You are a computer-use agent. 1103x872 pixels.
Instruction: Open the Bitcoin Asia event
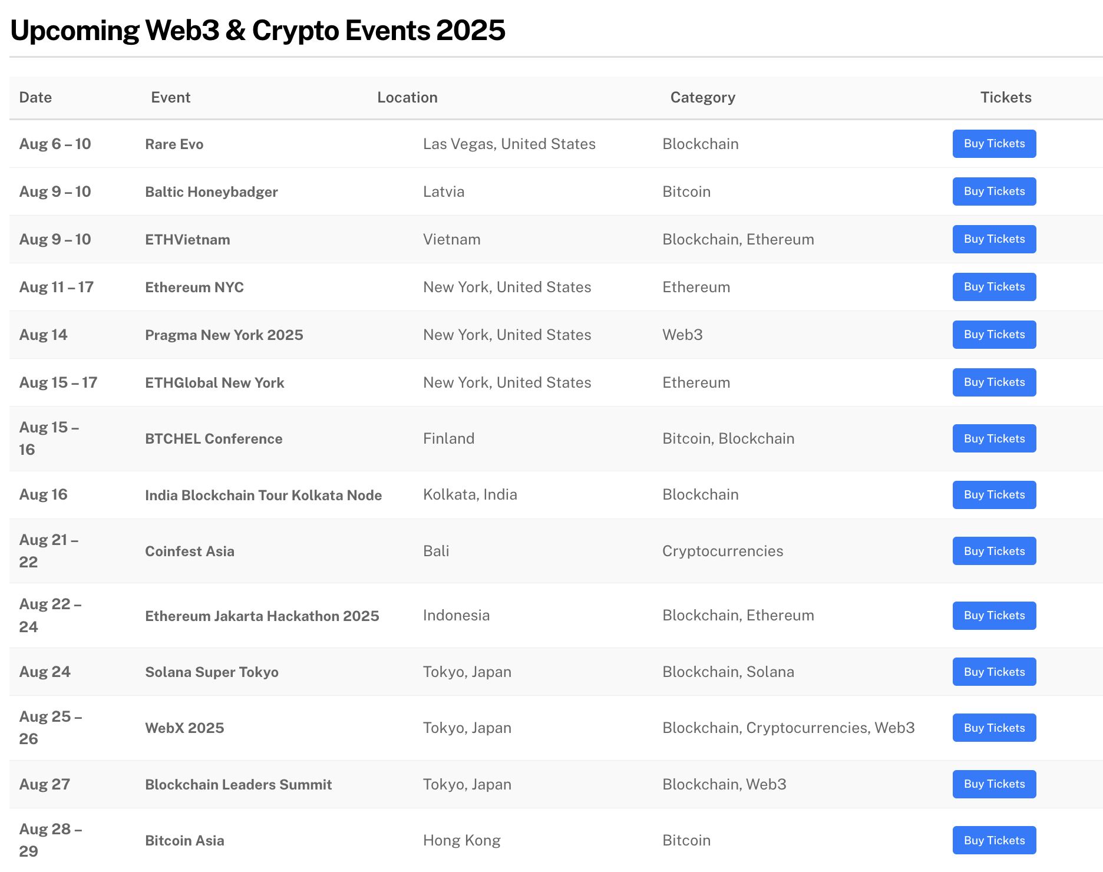[184, 841]
